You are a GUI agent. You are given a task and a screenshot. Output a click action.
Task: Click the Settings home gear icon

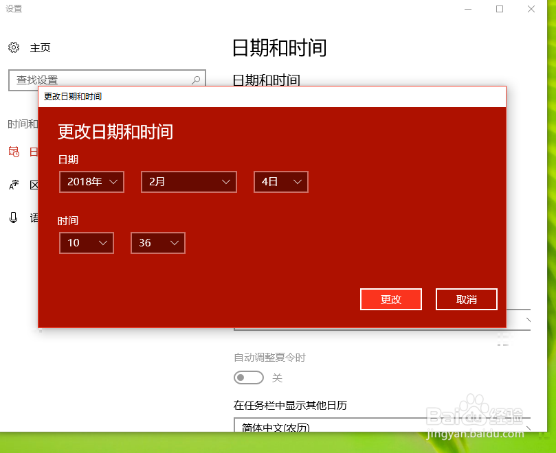coord(14,47)
